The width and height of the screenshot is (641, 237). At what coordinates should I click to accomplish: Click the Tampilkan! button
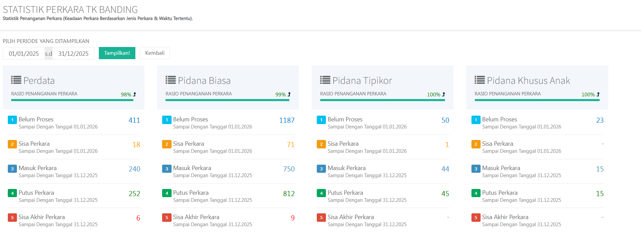pyautogui.click(x=117, y=53)
